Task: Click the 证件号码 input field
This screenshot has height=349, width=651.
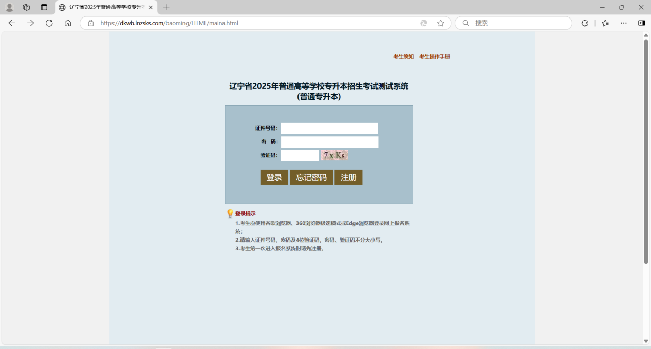Action: pos(329,128)
